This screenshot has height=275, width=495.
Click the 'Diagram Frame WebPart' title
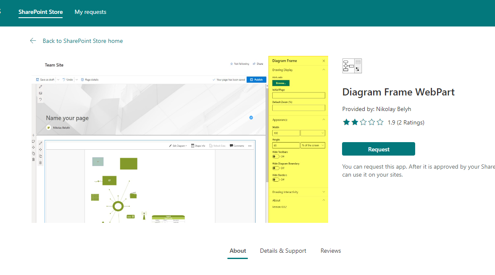pos(398,92)
